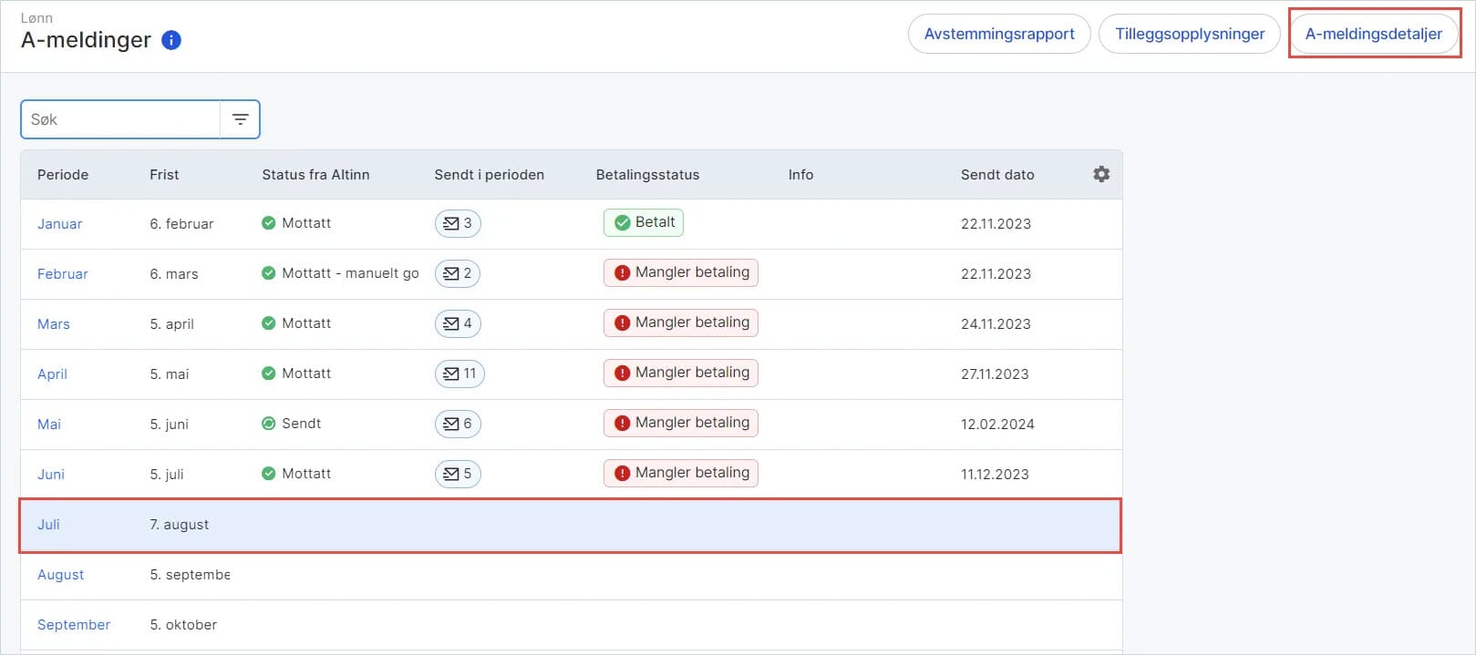
Task: Open the table column settings gear
Action: [x=1101, y=174]
